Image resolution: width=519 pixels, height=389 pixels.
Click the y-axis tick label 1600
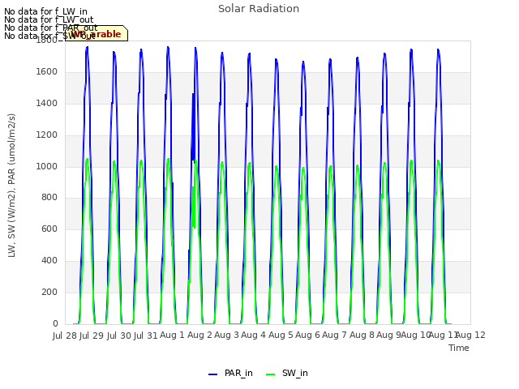click(47, 72)
